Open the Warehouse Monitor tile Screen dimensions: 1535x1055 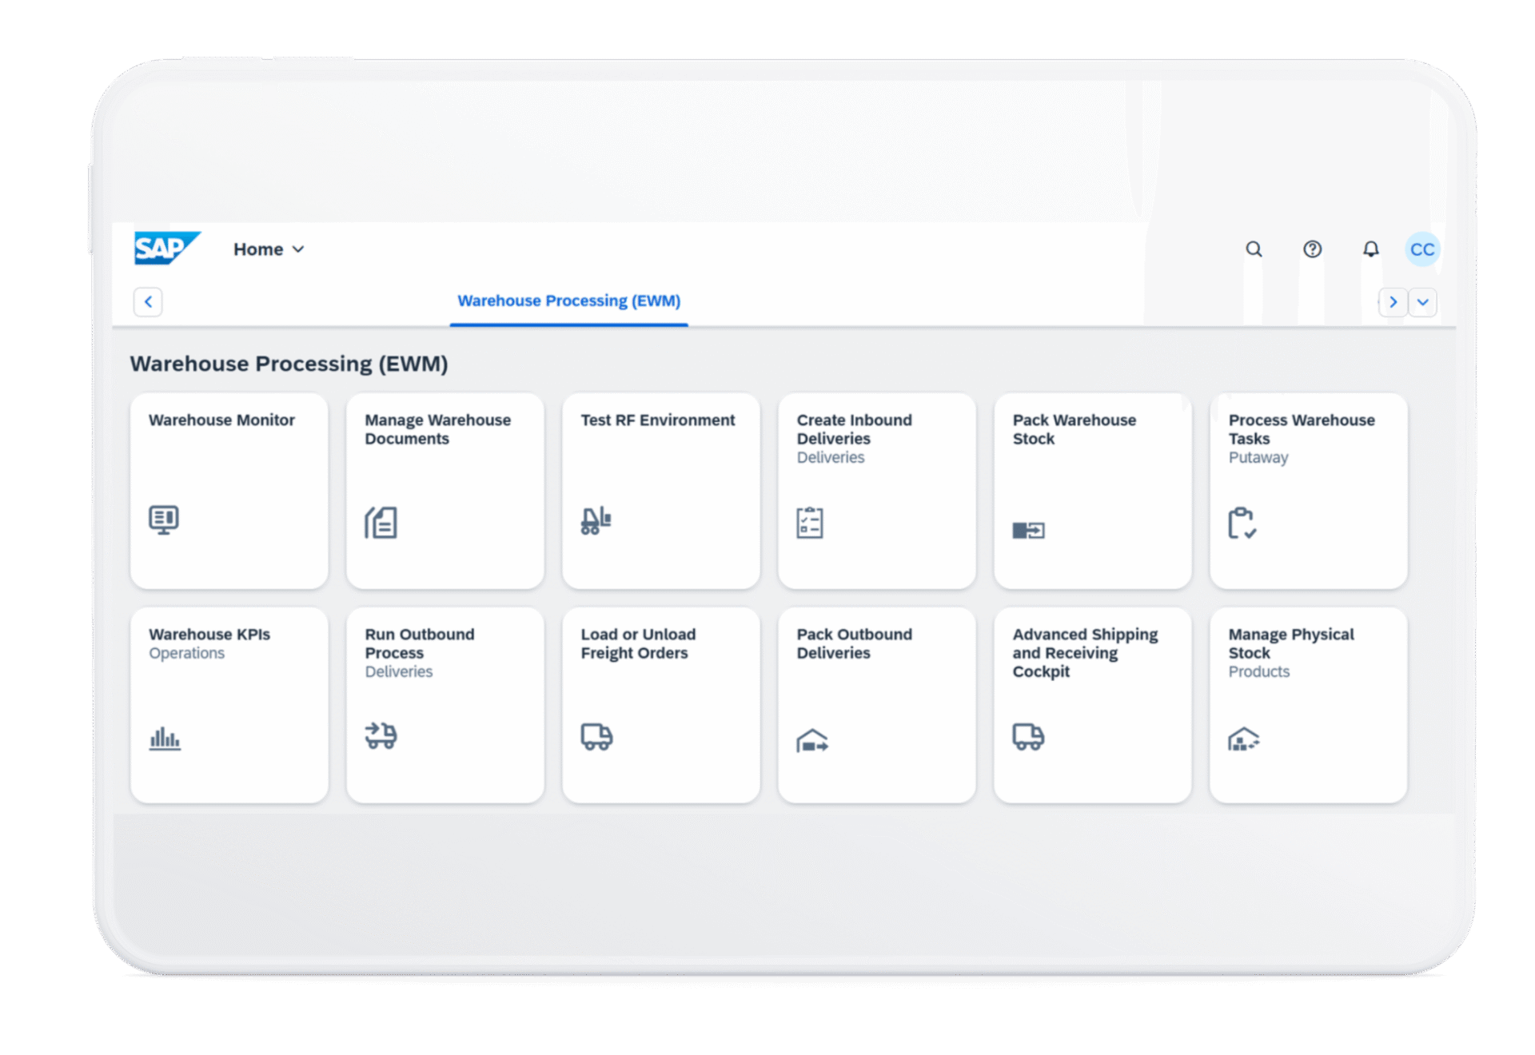click(x=229, y=492)
